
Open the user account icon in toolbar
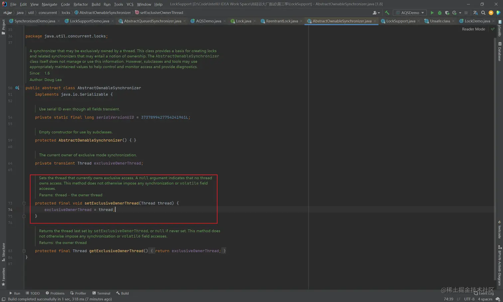(x=376, y=13)
